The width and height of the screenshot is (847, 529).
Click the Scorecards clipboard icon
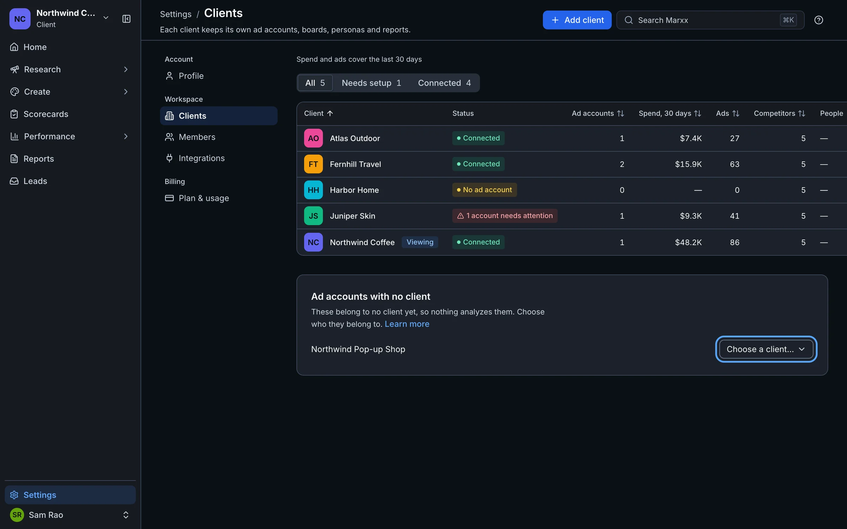[14, 114]
